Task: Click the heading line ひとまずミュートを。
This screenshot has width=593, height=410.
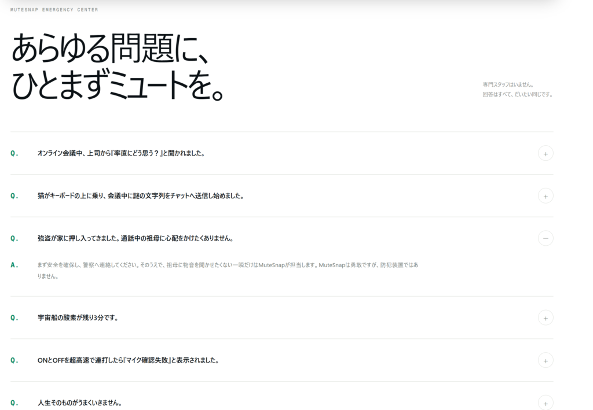Action: pos(118,84)
